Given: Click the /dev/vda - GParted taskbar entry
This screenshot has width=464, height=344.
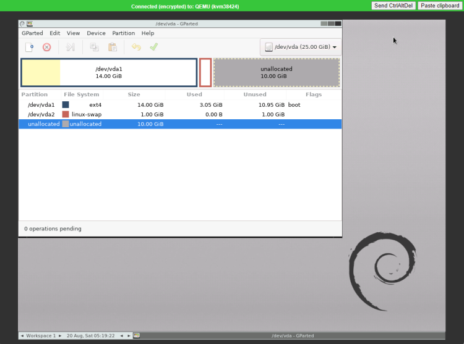Looking at the screenshot, I should [293, 336].
